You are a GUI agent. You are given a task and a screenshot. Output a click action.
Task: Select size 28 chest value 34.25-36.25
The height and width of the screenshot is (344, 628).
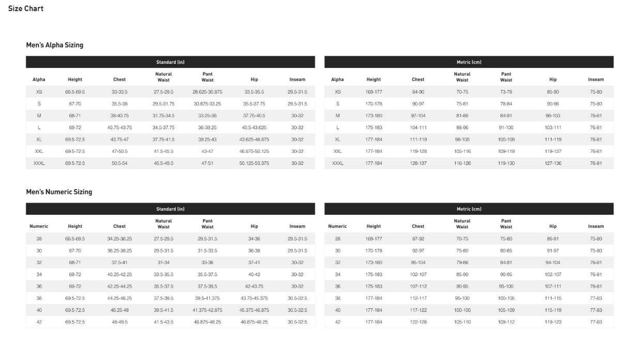click(119, 239)
